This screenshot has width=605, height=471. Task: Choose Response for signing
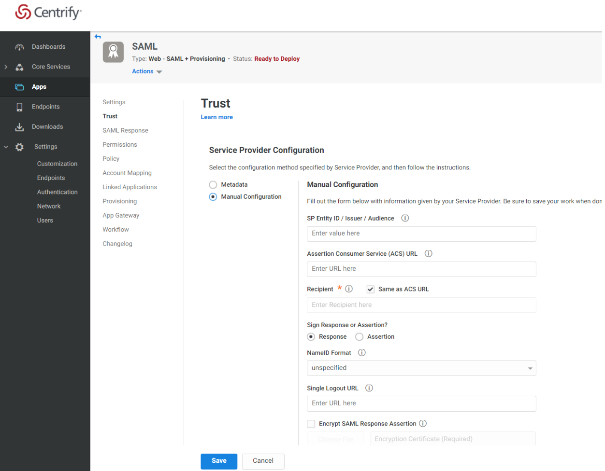coord(311,337)
